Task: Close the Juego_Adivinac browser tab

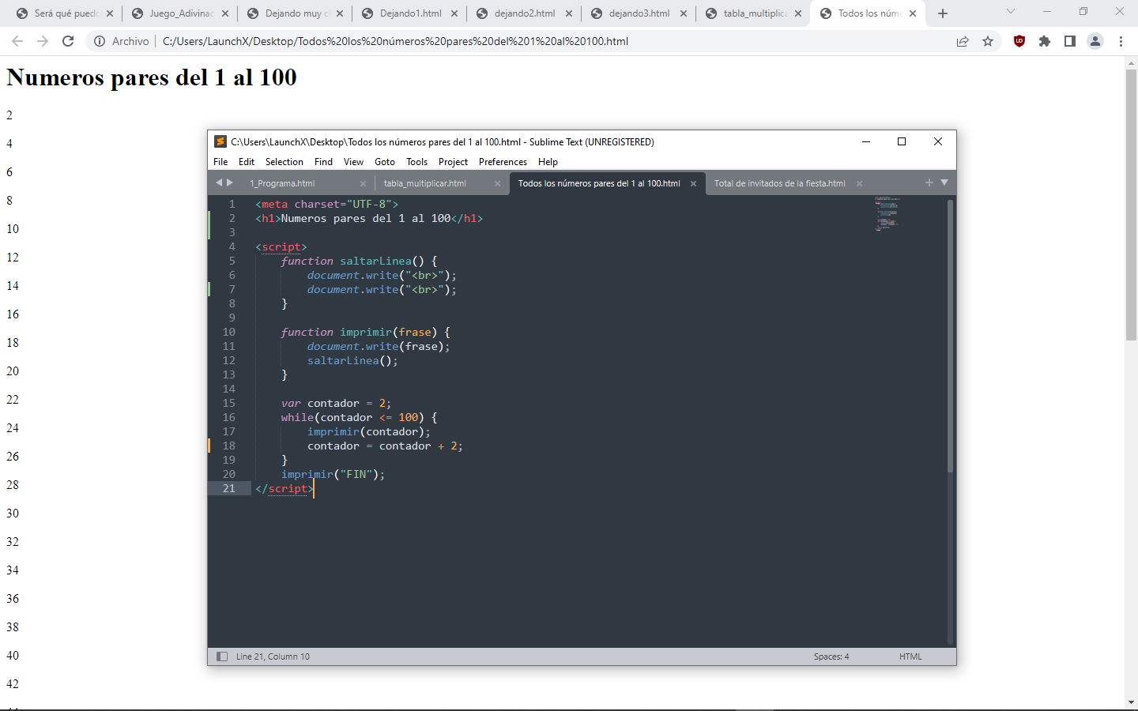Action: [225, 13]
